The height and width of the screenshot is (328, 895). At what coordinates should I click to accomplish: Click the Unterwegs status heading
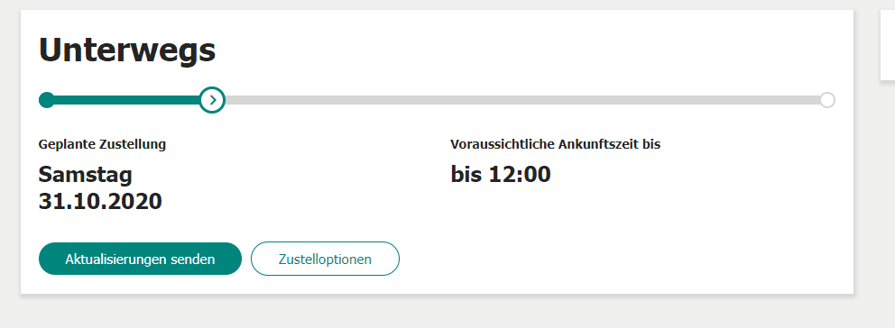126,51
